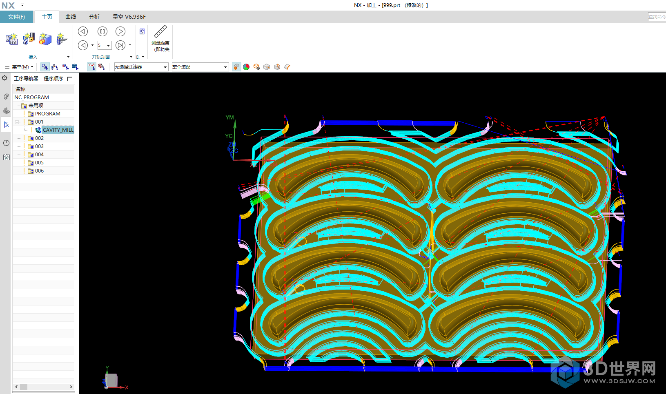
Task: Click navigator scrollbar right arrow
Action: coord(71,387)
